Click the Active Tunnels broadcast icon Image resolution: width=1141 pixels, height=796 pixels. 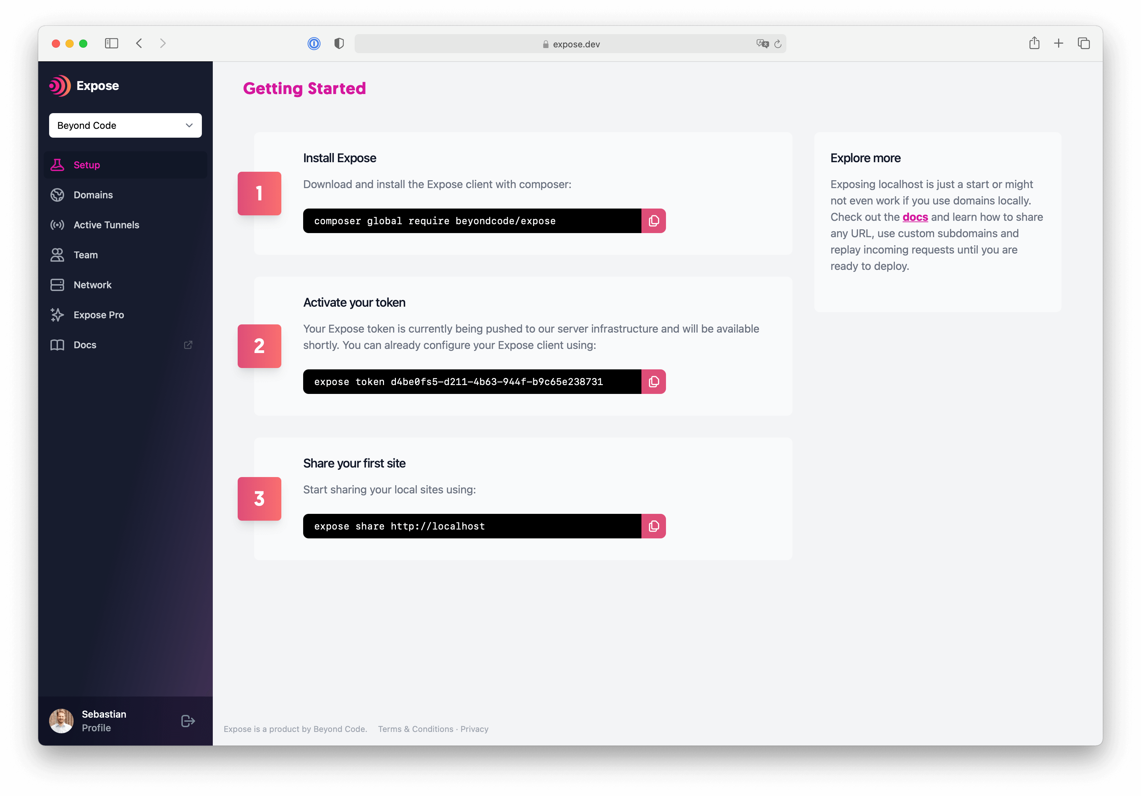[x=57, y=225]
